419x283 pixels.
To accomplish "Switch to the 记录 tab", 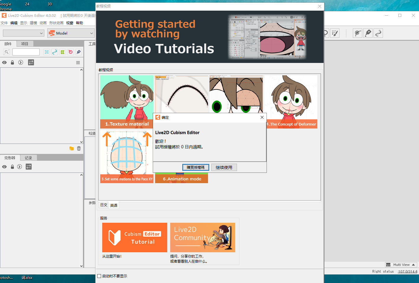I will click(x=28, y=158).
